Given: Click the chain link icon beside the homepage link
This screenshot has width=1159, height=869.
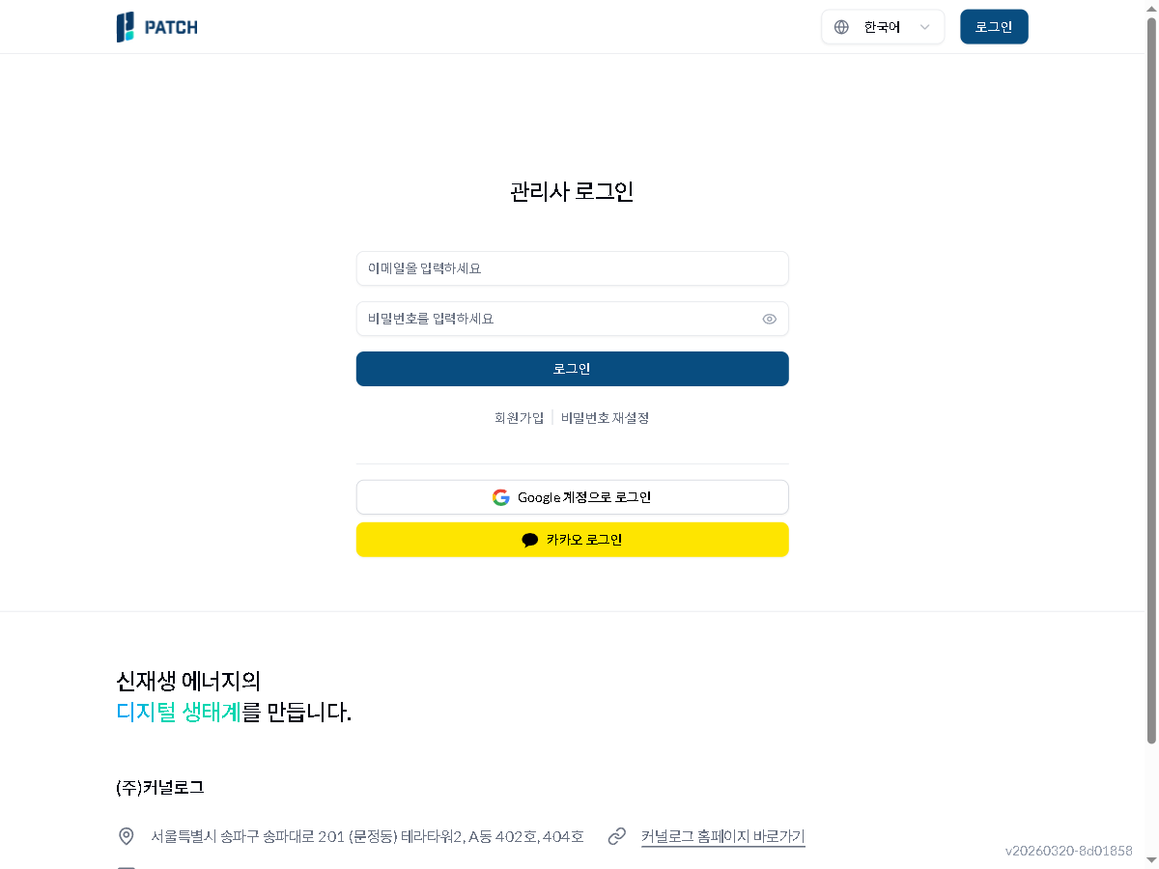Looking at the screenshot, I should point(617,836).
